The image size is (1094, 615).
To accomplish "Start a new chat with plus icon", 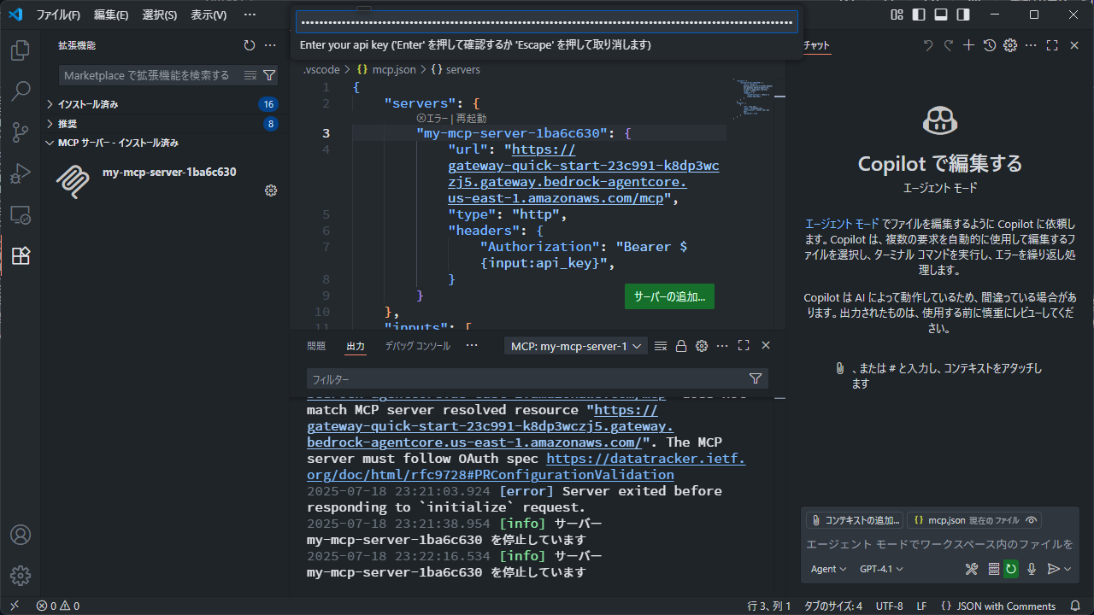I will 968,45.
